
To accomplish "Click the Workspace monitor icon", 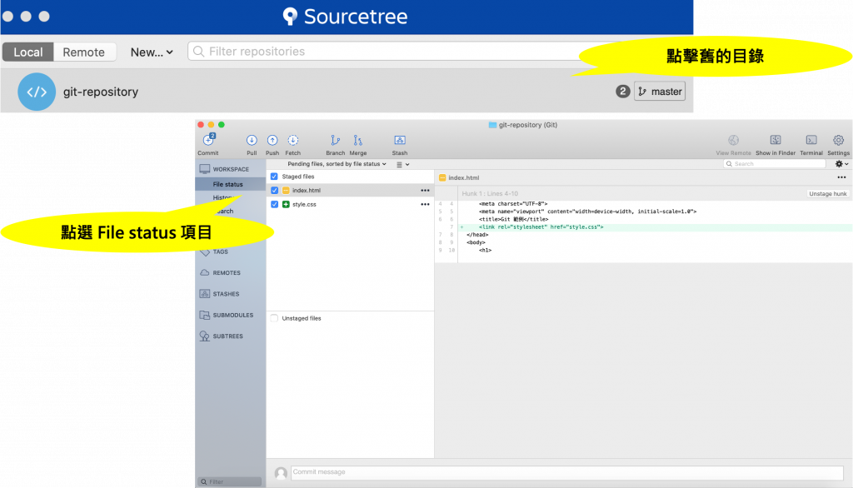I will (205, 169).
